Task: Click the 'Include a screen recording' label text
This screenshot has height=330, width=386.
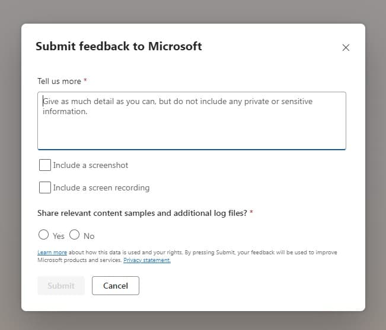Action: (x=101, y=187)
